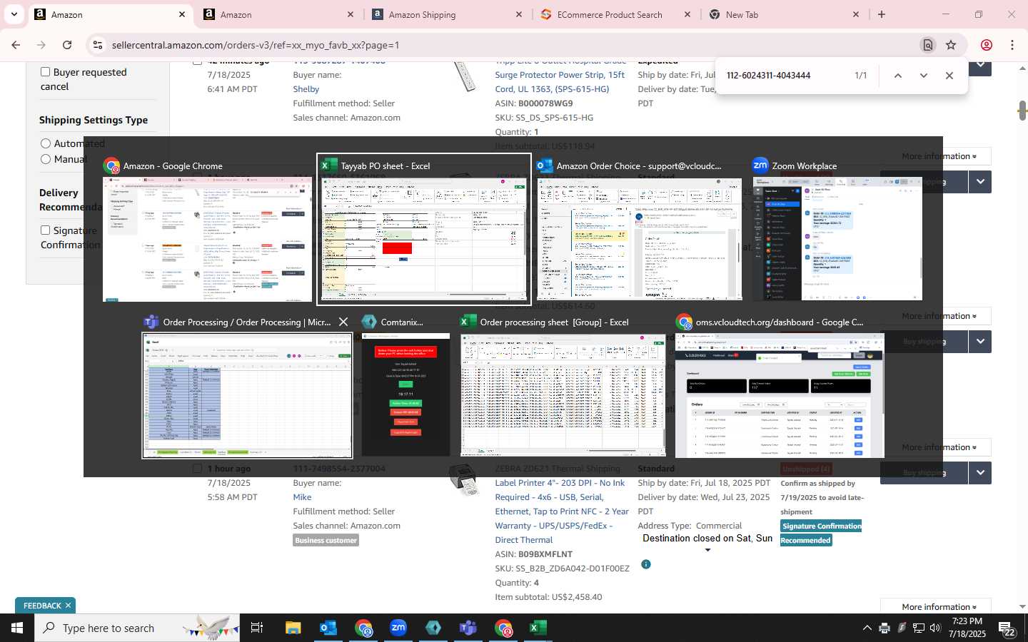Show hidden system tray icons
The image size is (1028, 642).
(867, 628)
